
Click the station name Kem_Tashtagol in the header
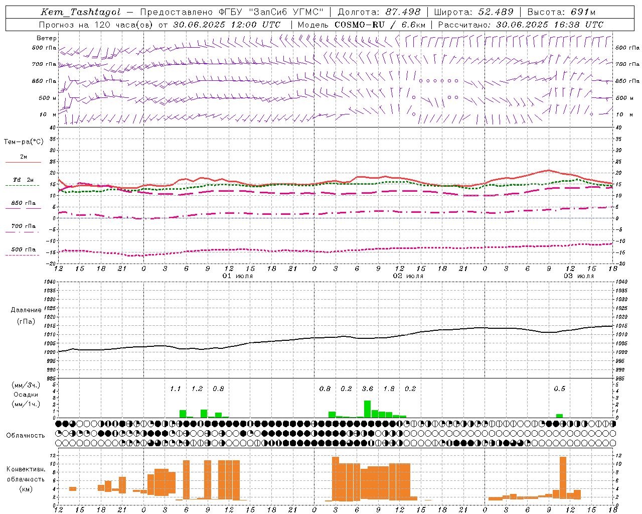[x=81, y=12]
